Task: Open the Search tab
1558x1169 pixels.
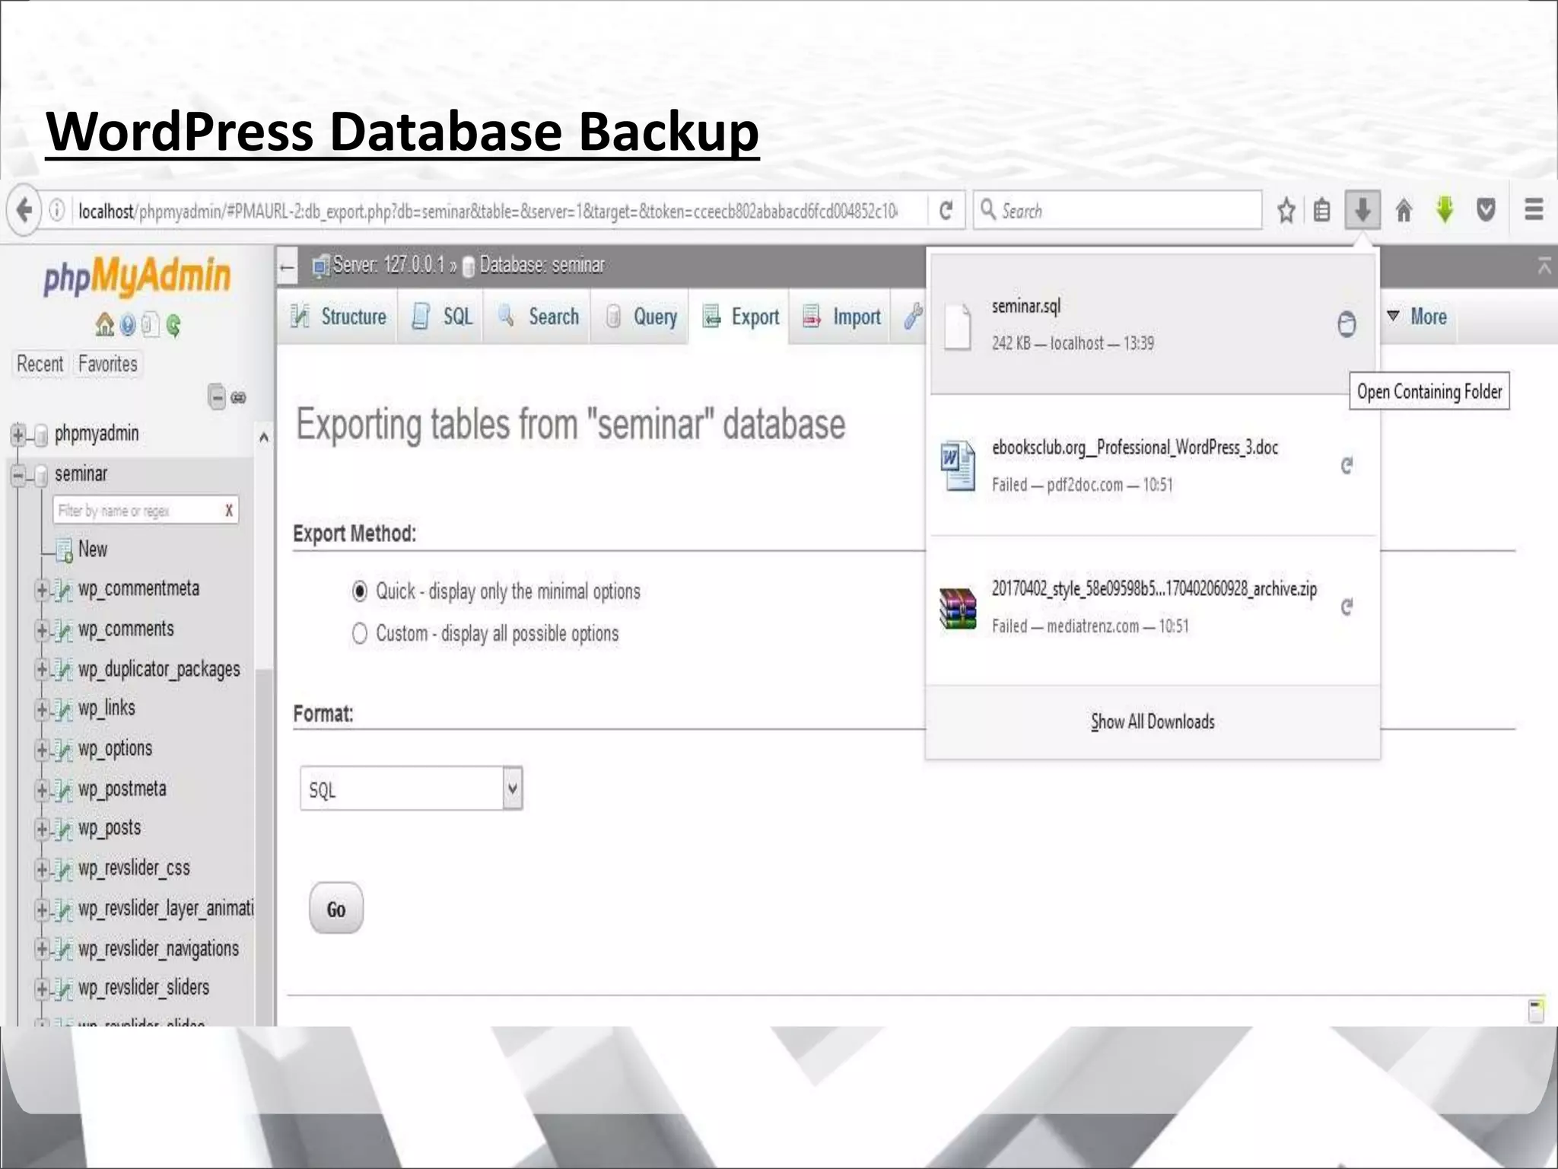Action: [x=538, y=317]
